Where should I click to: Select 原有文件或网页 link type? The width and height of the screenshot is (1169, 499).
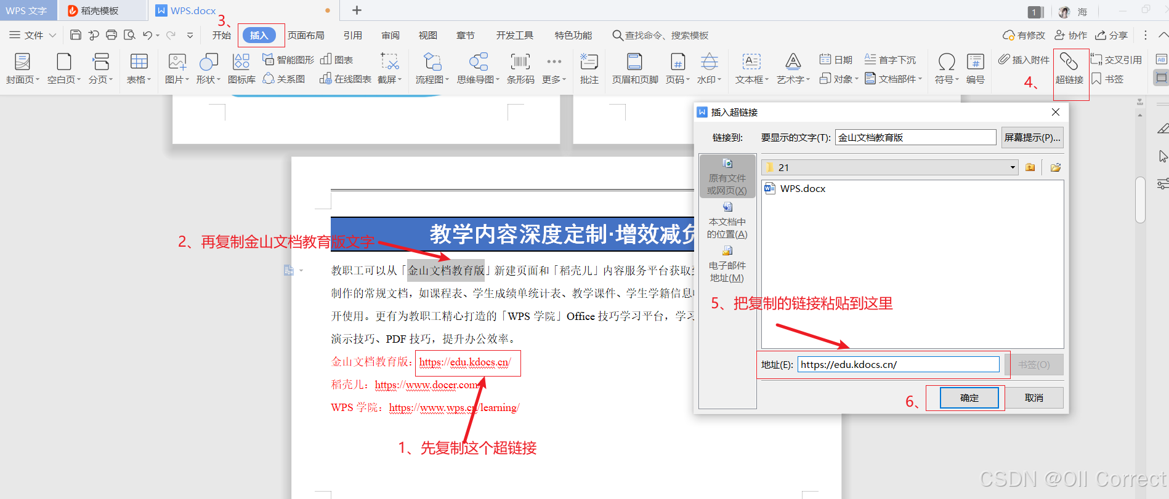coord(727,177)
